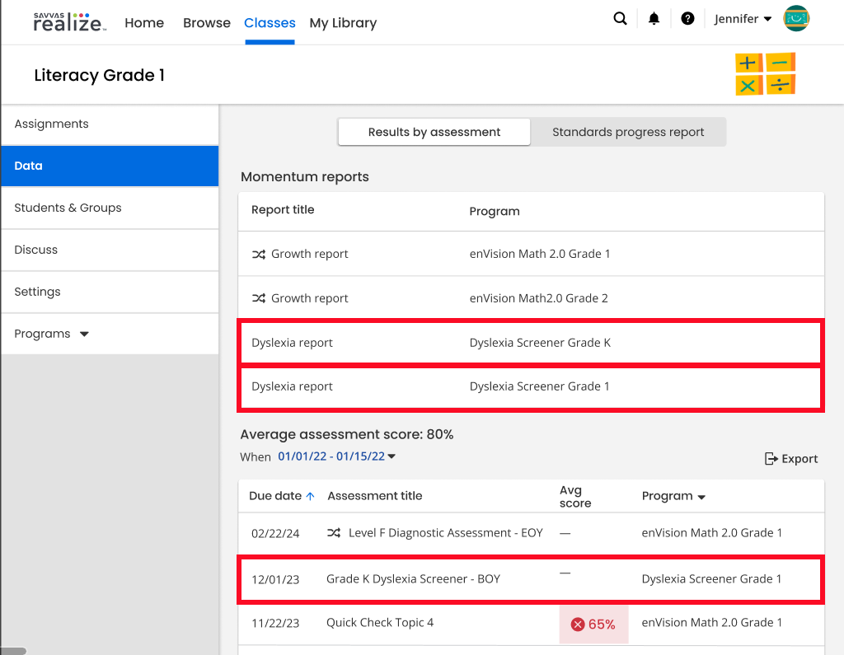
Task: Open Grade K Dyslexia Screener - BOY
Action: coord(531,579)
